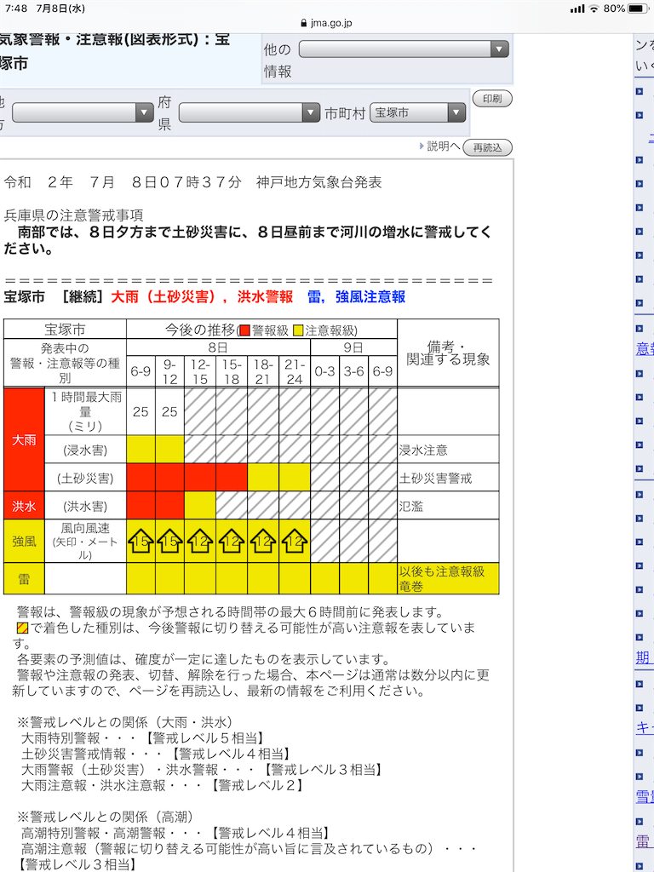Click the red 洪水 category cell
The image size is (654, 872).
(x=24, y=506)
